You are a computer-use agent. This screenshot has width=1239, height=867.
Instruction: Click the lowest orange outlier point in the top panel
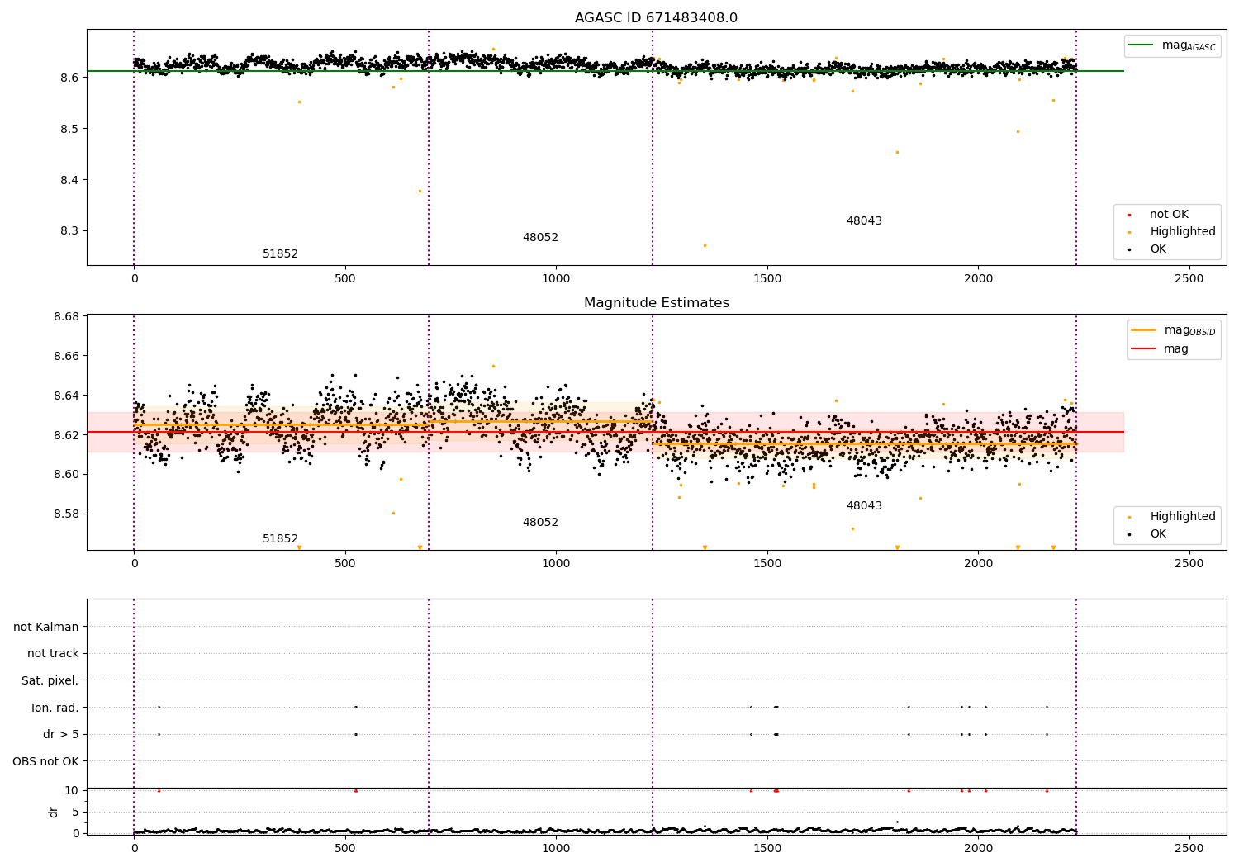pos(705,245)
